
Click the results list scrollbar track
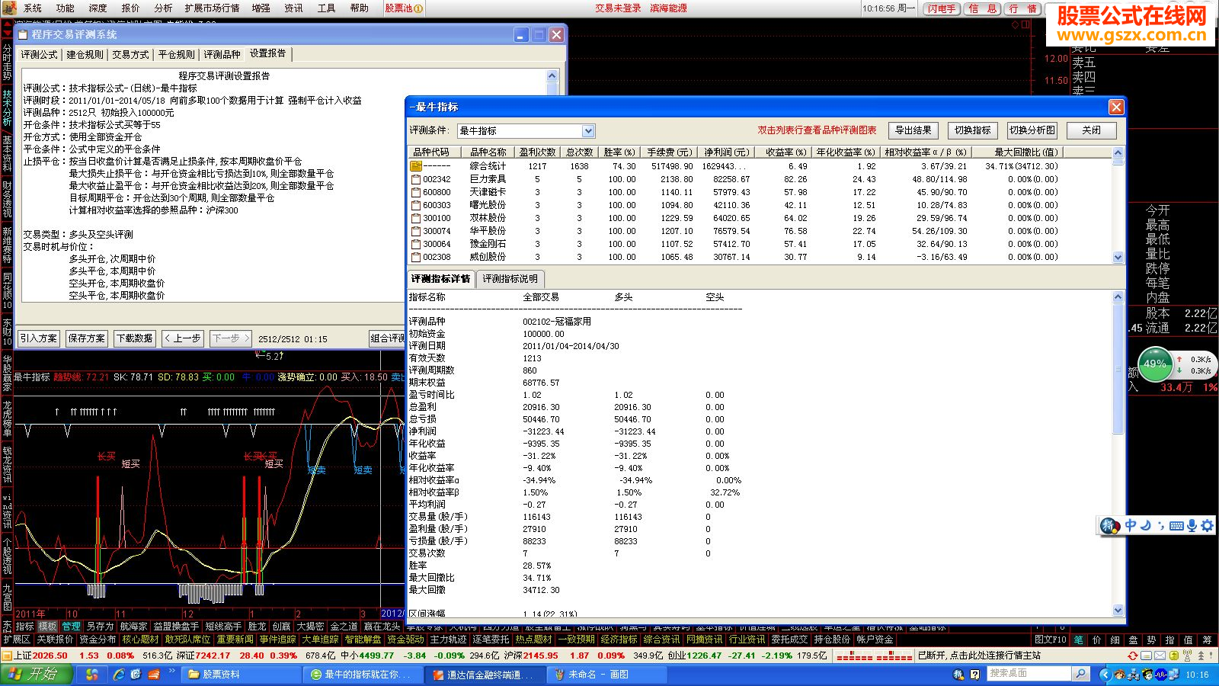[1118, 210]
